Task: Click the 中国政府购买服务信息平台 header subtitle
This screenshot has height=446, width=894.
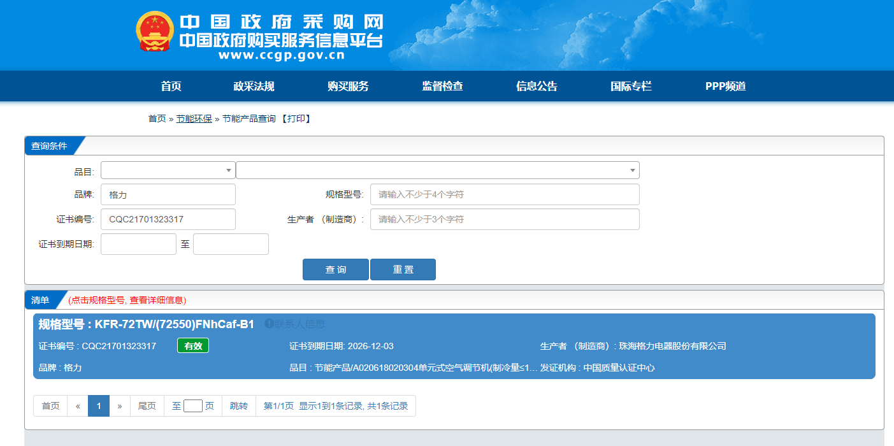Action: coord(281,40)
